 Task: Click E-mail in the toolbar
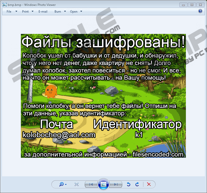pyautogui.click(x=43, y=12)
